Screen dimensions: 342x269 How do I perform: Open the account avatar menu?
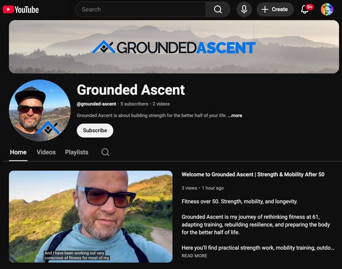click(327, 9)
